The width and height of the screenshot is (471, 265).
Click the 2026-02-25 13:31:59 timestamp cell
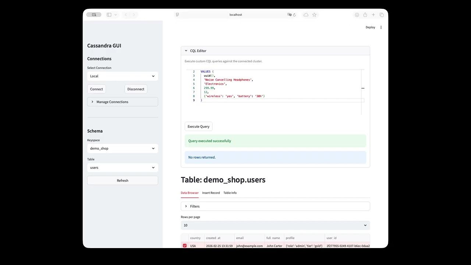[x=219, y=246]
